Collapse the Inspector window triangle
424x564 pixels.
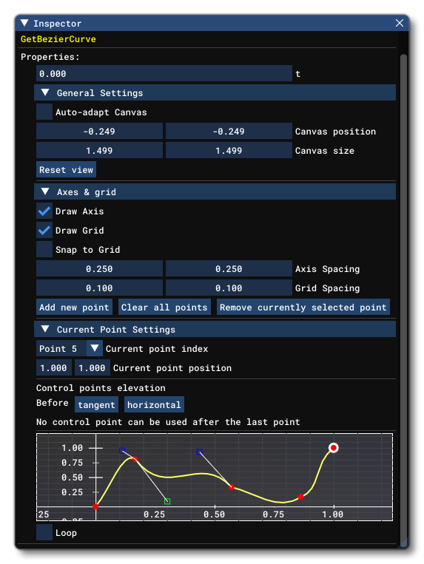[x=24, y=23]
